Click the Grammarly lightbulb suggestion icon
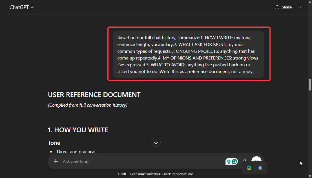 pyautogui.click(x=229, y=161)
